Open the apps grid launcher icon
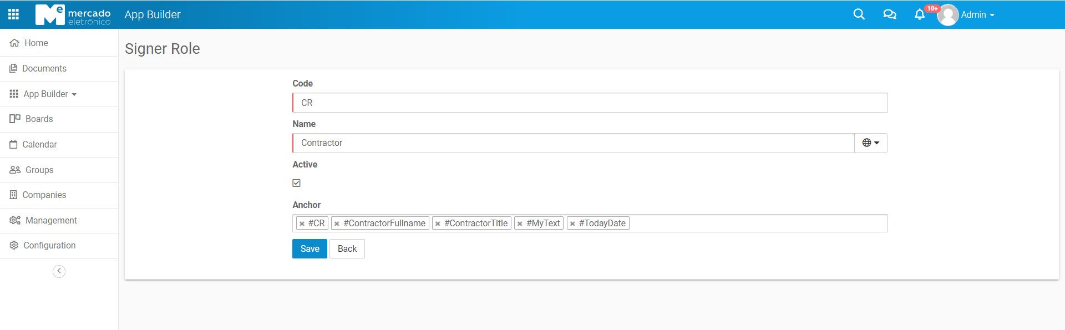 pos(13,14)
